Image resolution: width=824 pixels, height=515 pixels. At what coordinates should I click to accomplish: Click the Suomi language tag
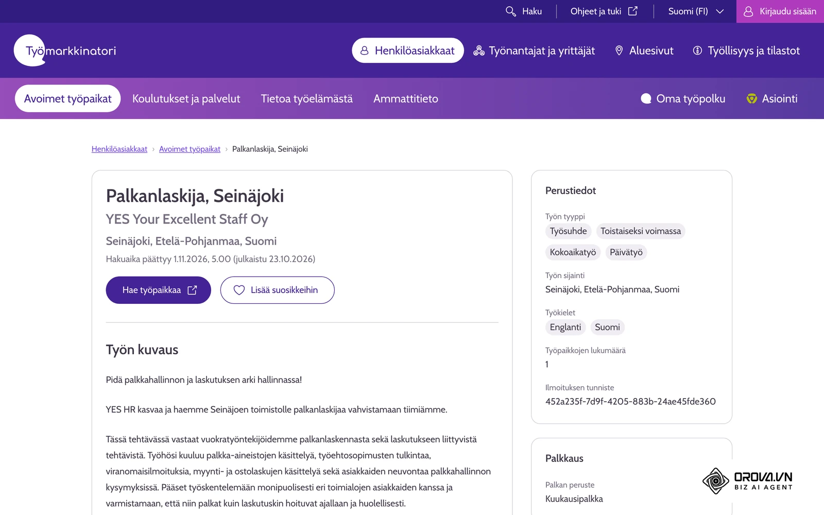607,327
